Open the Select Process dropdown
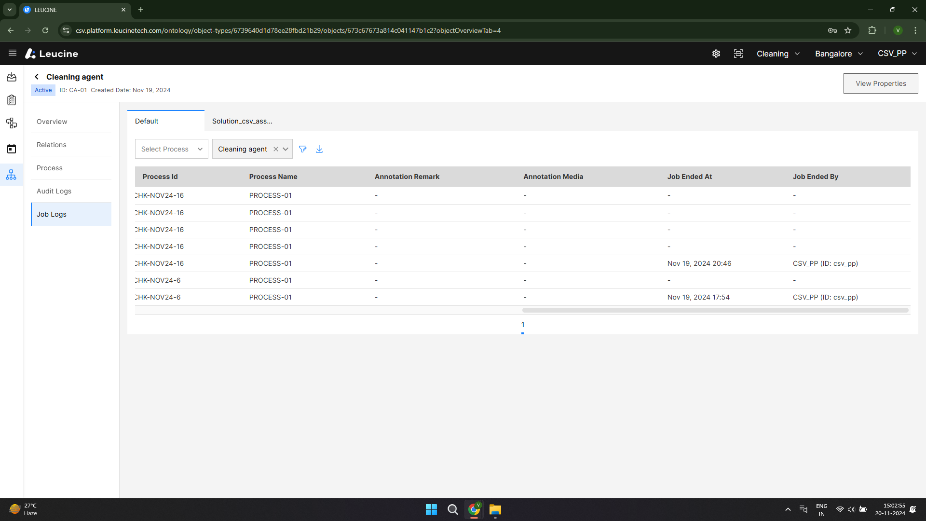This screenshot has height=521, width=926. pos(171,149)
